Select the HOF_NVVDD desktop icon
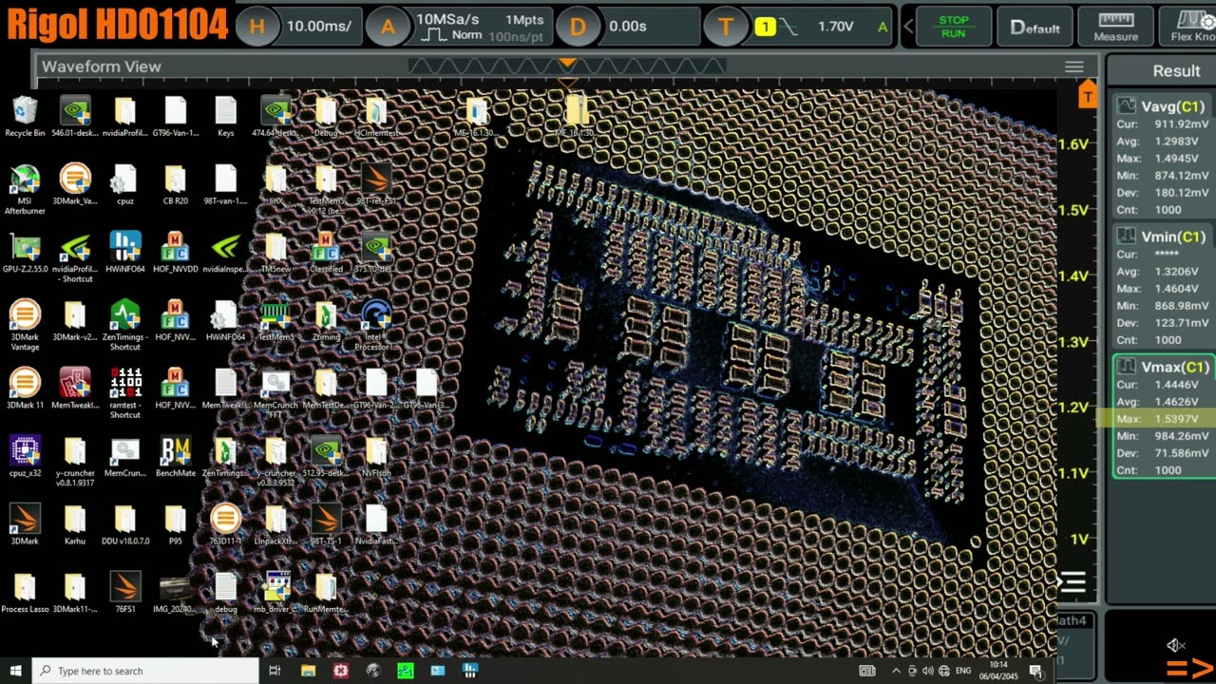 point(175,253)
